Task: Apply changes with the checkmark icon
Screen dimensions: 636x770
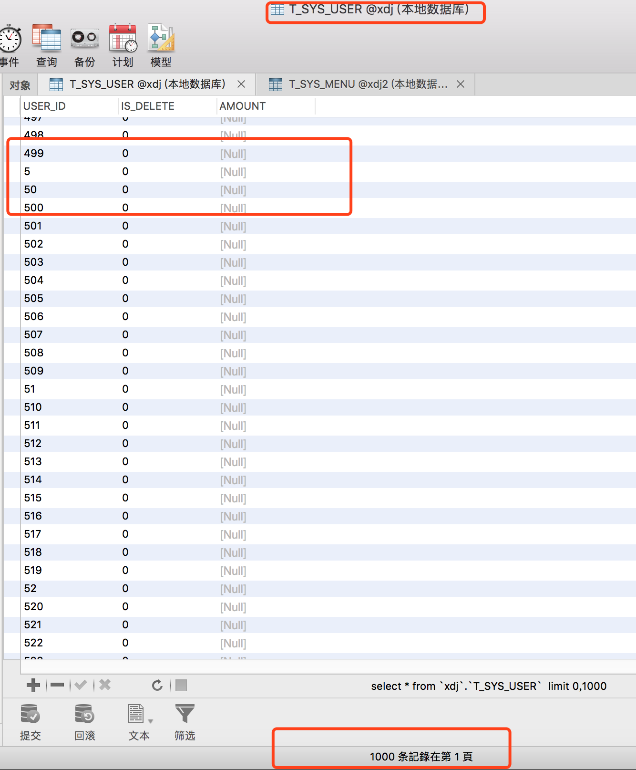Action: (81, 685)
